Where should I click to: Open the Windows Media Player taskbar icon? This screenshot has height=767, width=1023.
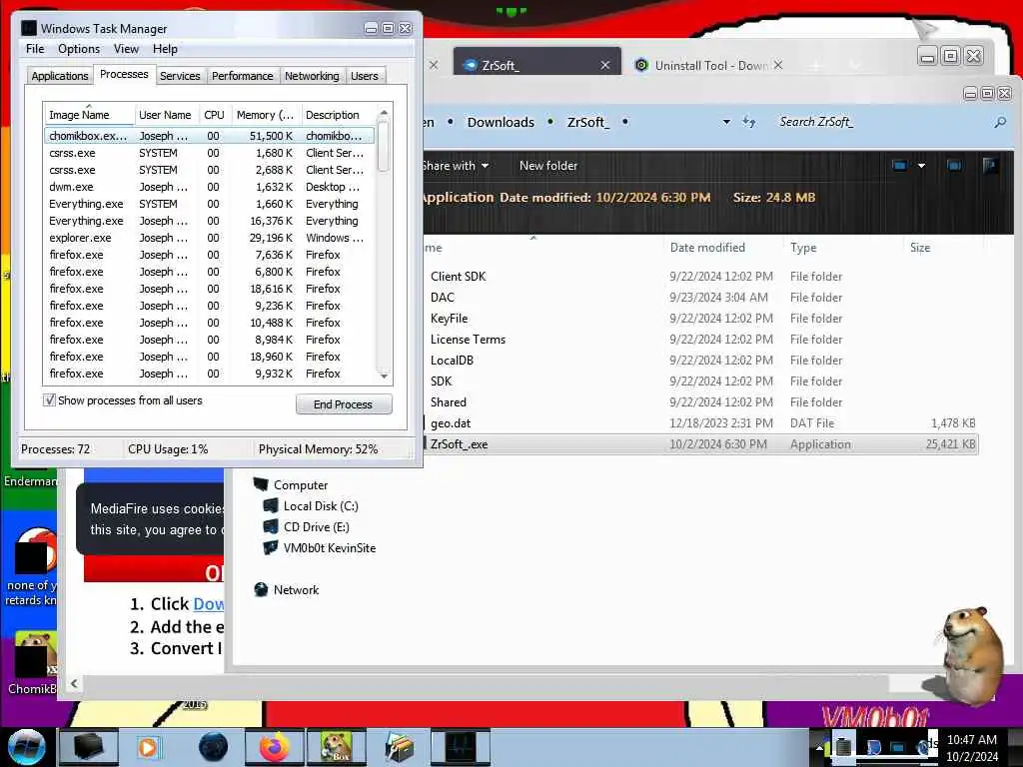tap(148, 747)
